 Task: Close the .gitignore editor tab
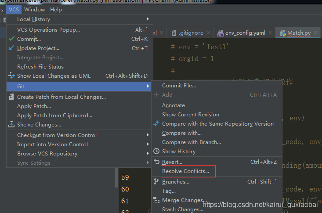point(208,32)
